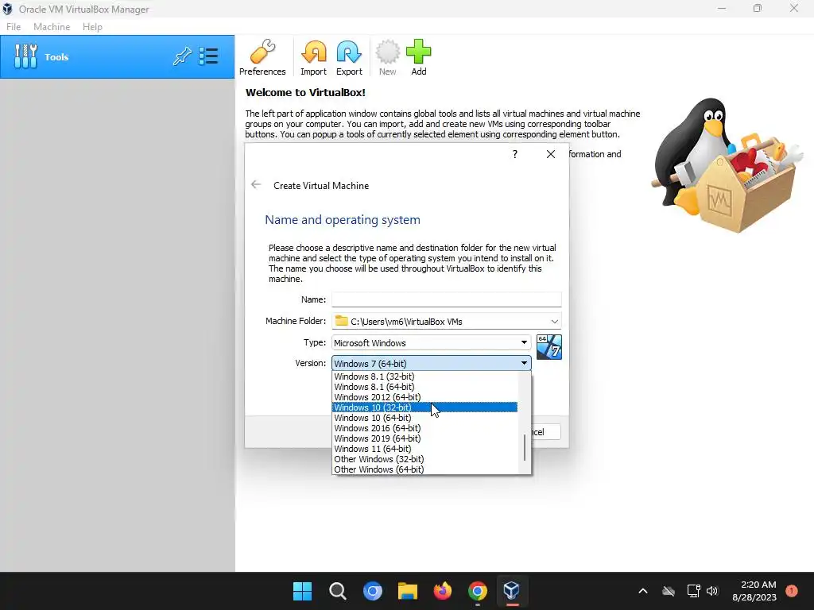Click the dialog help question mark
Screen dimensions: 814x610
pos(514,154)
